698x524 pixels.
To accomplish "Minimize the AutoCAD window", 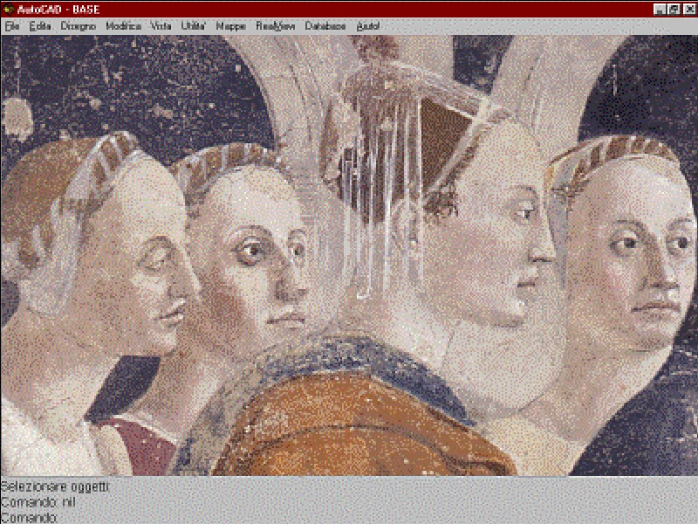I will coord(660,10).
